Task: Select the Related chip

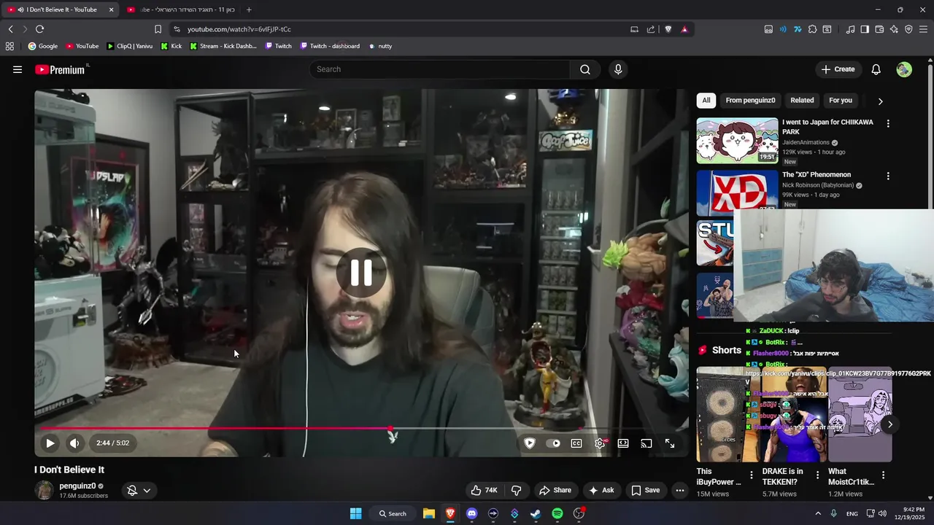Action: pos(802,101)
